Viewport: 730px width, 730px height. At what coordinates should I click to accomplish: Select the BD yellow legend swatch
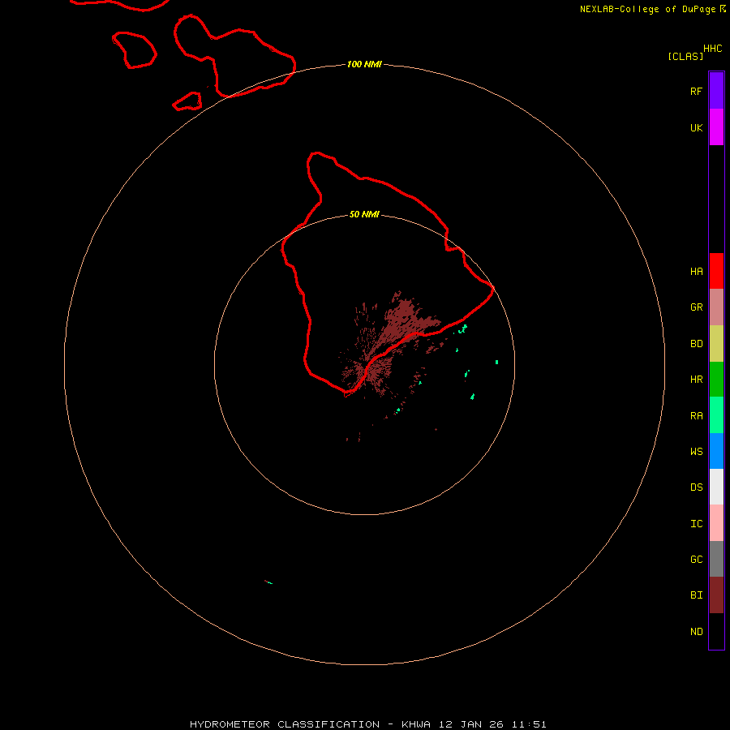click(x=716, y=344)
